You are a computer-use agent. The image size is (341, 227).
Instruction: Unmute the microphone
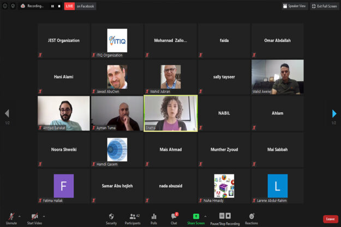pyautogui.click(x=11, y=217)
